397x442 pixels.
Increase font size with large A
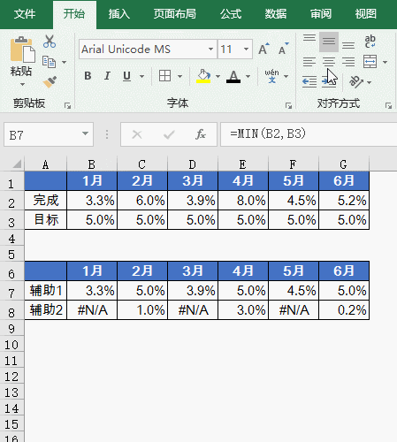pyautogui.click(x=263, y=49)
